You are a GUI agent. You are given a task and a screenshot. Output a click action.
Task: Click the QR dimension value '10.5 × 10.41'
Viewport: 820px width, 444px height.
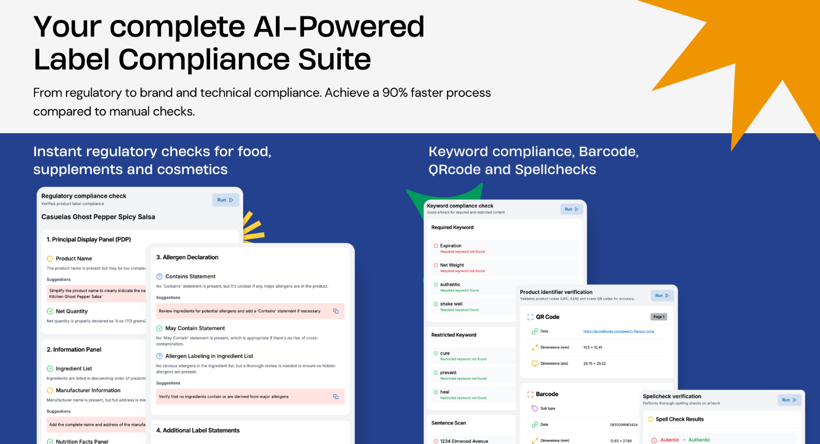point(592,347)
